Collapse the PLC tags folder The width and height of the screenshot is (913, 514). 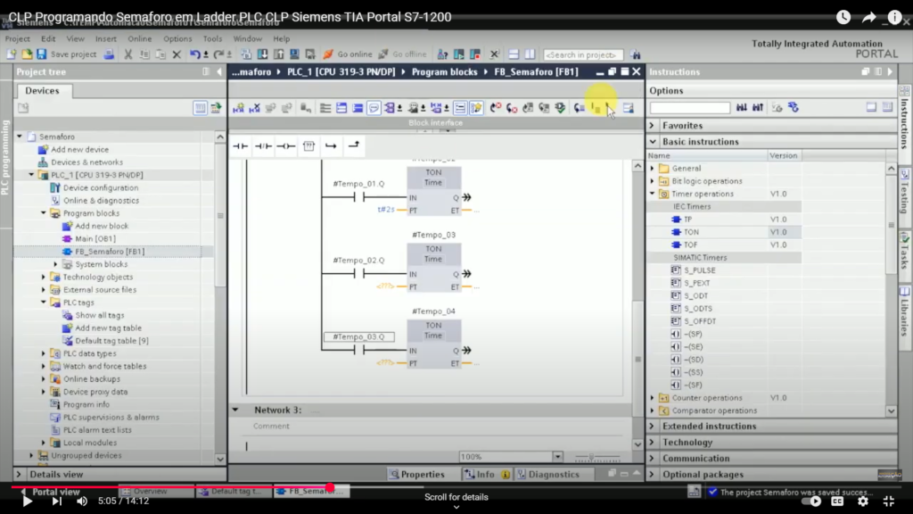pyautogui.click(x=44, y=303)
